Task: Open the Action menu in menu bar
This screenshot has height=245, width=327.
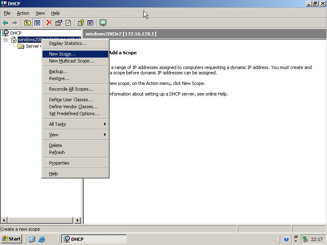Action: click(x=23, y=13)
